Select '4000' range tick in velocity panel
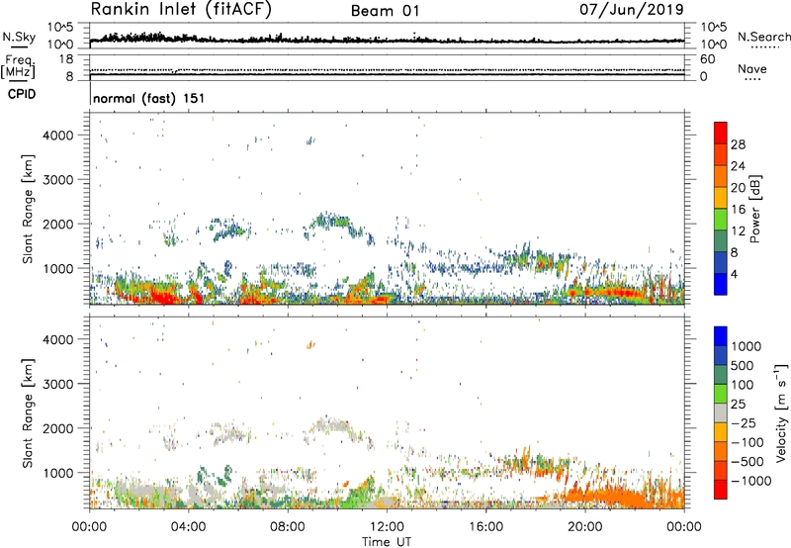 click(x=57, y=339)
